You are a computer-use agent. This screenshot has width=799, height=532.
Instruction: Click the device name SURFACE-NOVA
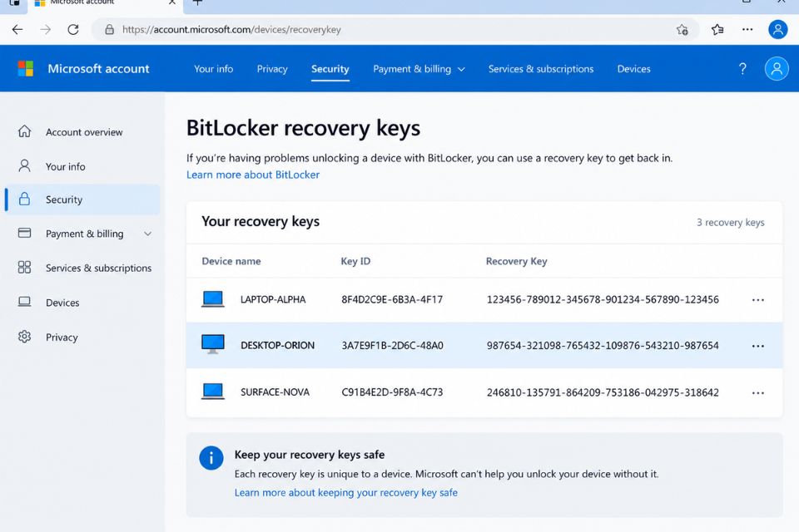275,392
